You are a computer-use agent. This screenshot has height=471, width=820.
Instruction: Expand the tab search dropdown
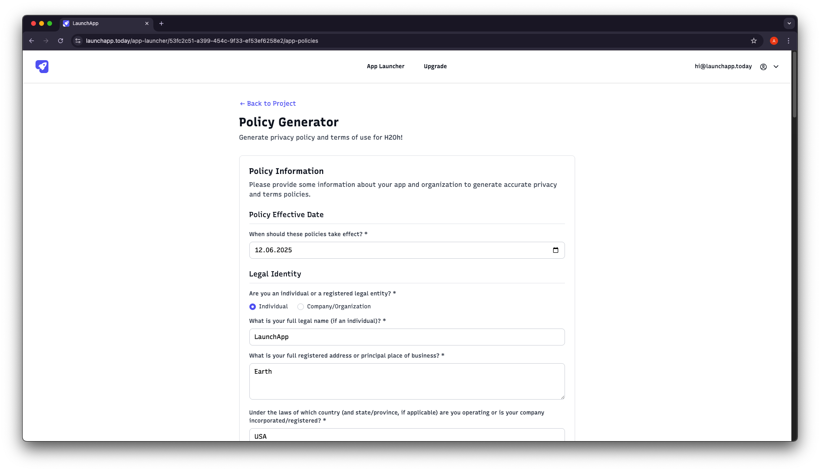tap(789, 23)
